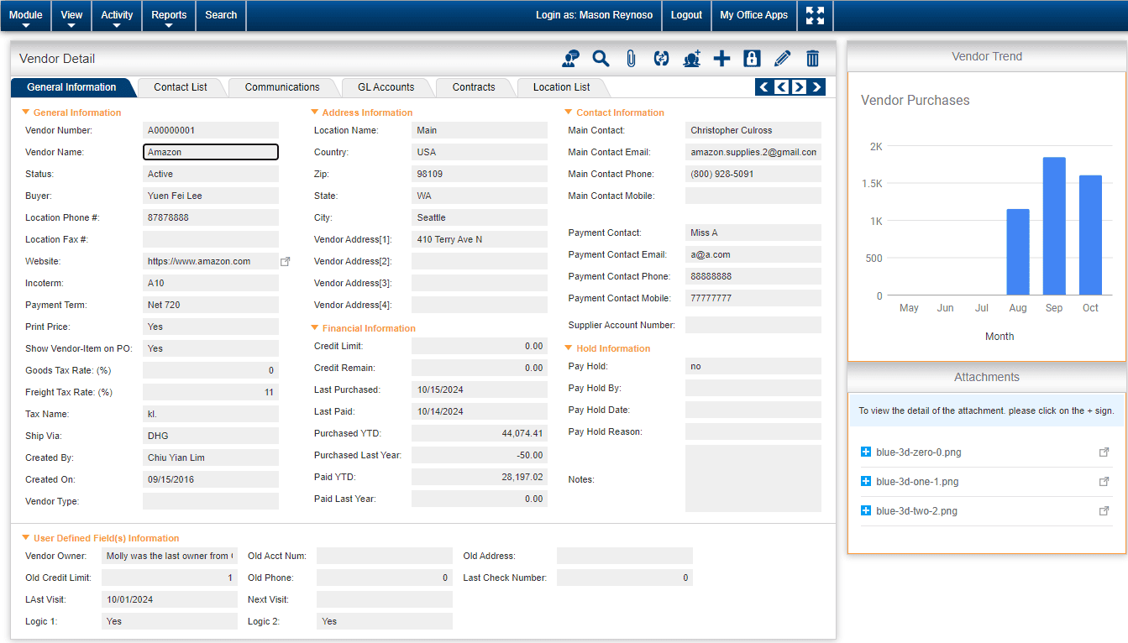Click Login as: Mason Reynoso
Viewport: 1128px width, 643px height.
tap(594, 15)
